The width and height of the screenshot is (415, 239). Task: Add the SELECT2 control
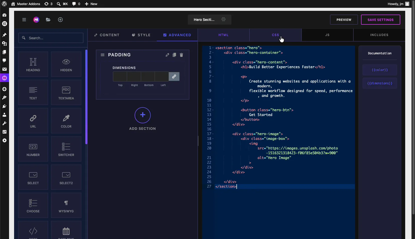pos(66,177)
